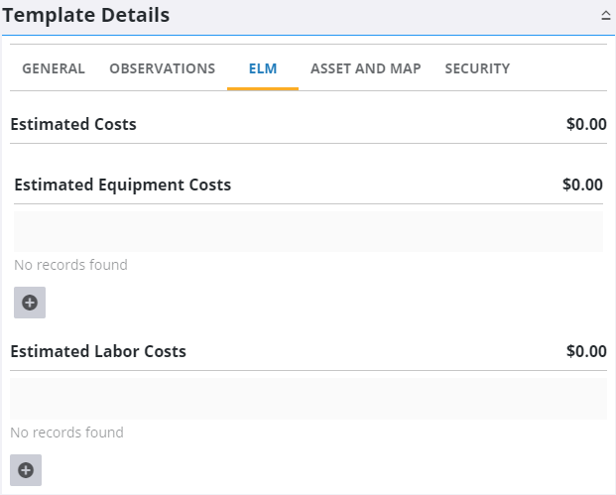
Task: Switch to the General tab
Action: 54,68
